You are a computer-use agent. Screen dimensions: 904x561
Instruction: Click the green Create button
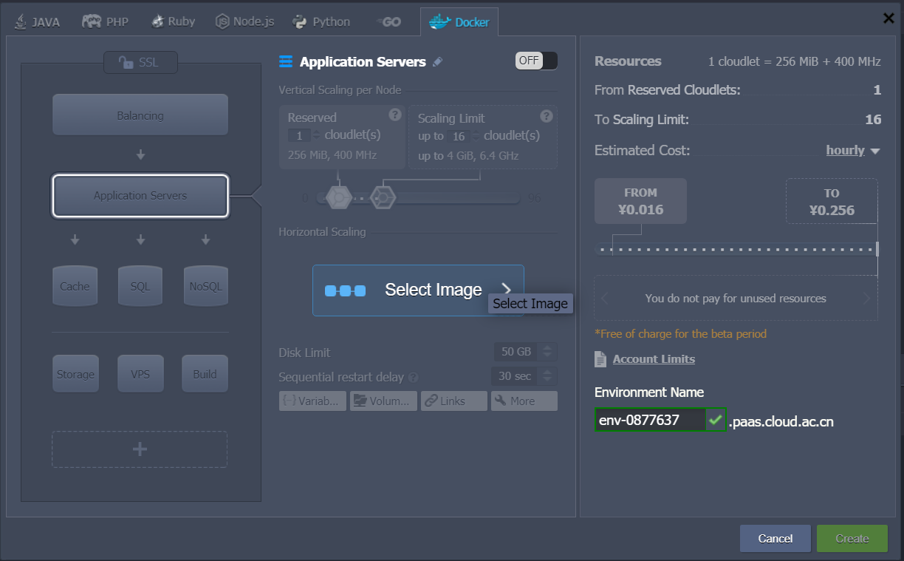tap(852, 538)
